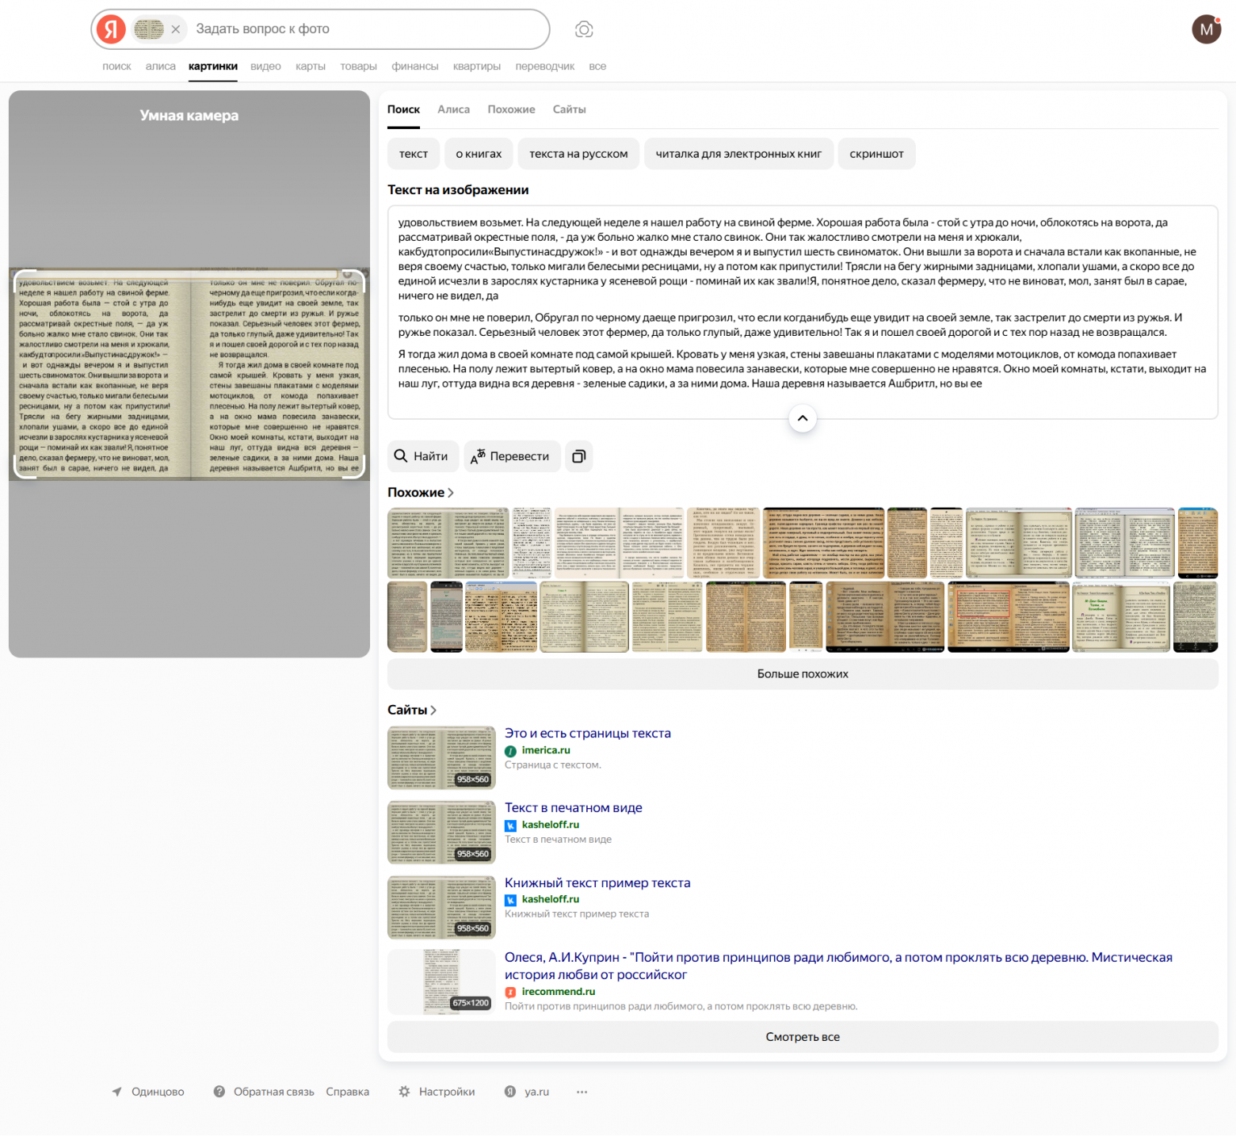1236x1136 pixels.
Task: Collapse the recognized text block
Action: pos(803,418)
